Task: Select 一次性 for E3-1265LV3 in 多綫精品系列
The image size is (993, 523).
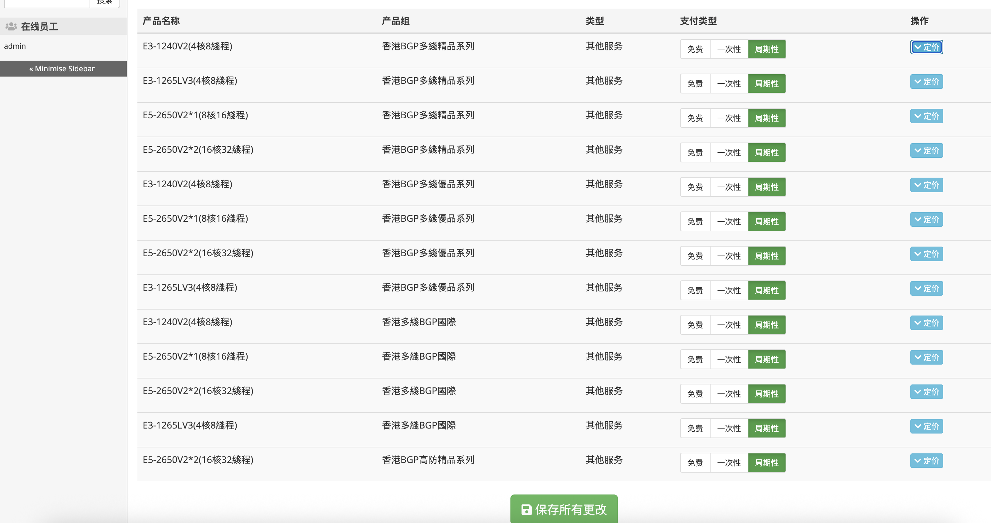Action: 728,84
